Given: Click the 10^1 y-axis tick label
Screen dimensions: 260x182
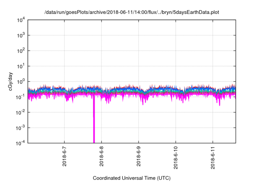Looking at the screenshot, I should coord(20,66).
